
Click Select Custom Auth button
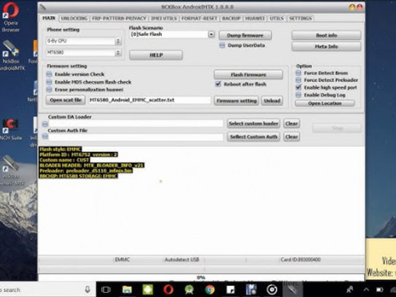point(253,137)
